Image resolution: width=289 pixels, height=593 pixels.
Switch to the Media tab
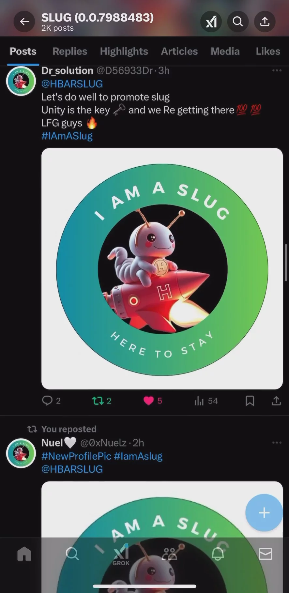[225, 51]
